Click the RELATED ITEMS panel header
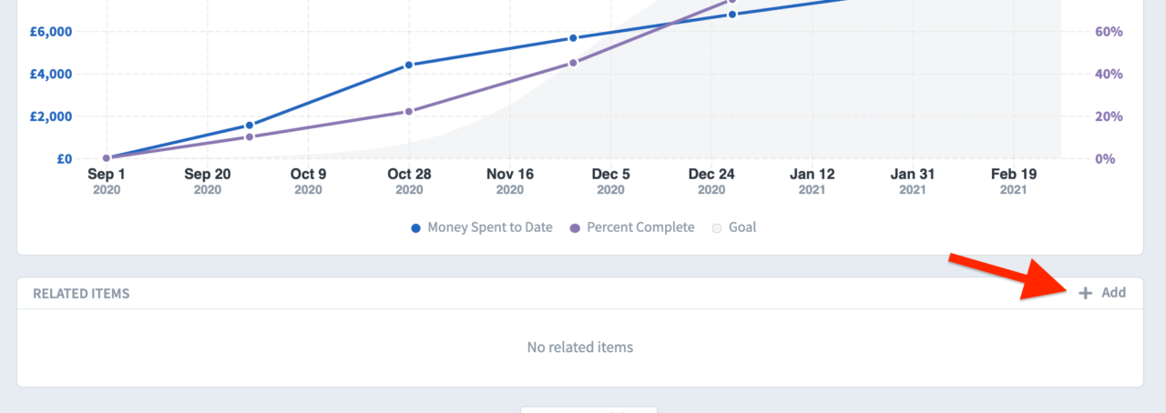The height and width of the screenshot is (413, 1166). coord(81,294)
